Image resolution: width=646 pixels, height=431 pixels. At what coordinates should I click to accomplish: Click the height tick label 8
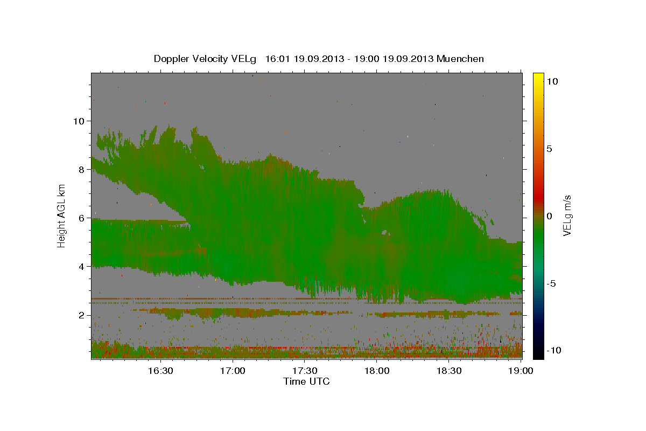(81, 169)
